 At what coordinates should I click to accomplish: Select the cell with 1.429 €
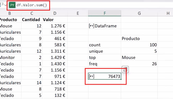pyautogui.click(x=55, y=57)
